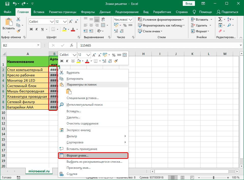Image resolution: width=244 pixels, height=180 pixels.
Task: Expand Форматировать как таблицу menu
Action: [161, 25]
